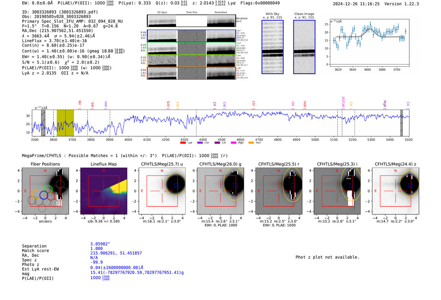
Task: Click the SiIV line label above the spectrum
Action: [x=169, y=104]
